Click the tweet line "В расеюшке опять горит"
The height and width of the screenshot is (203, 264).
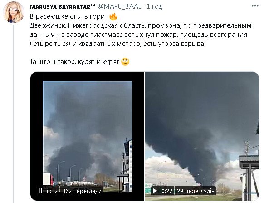(69, 16)
